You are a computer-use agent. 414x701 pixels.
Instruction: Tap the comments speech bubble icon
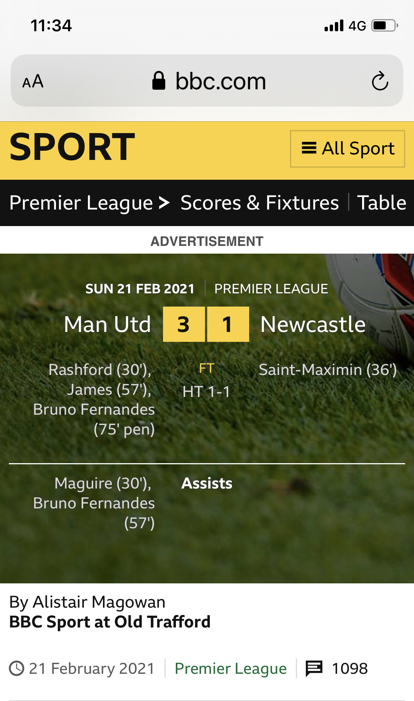coord(314,668)
